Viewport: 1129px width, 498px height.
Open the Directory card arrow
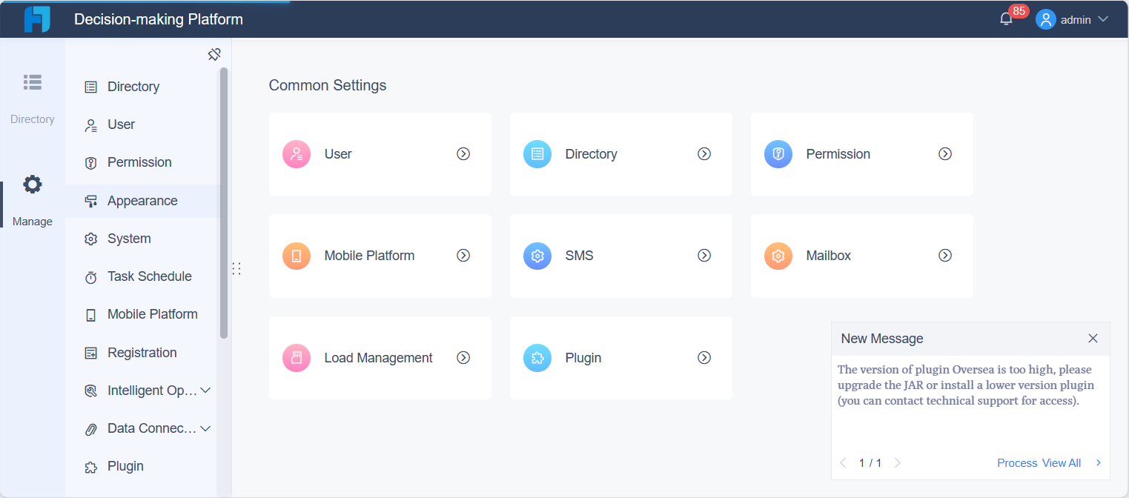(x=704, y=154)
